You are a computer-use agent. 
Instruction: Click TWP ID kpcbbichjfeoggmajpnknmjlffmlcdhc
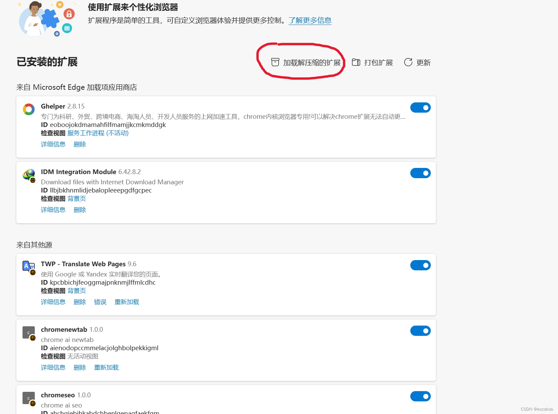(103, 283)
